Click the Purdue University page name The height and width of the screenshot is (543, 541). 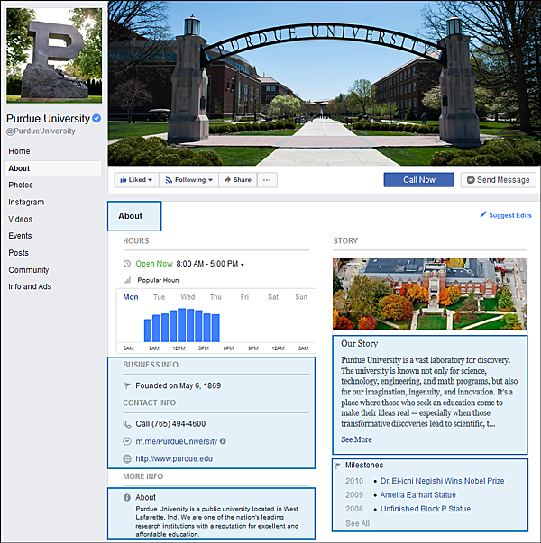click(x=48, y=119)
